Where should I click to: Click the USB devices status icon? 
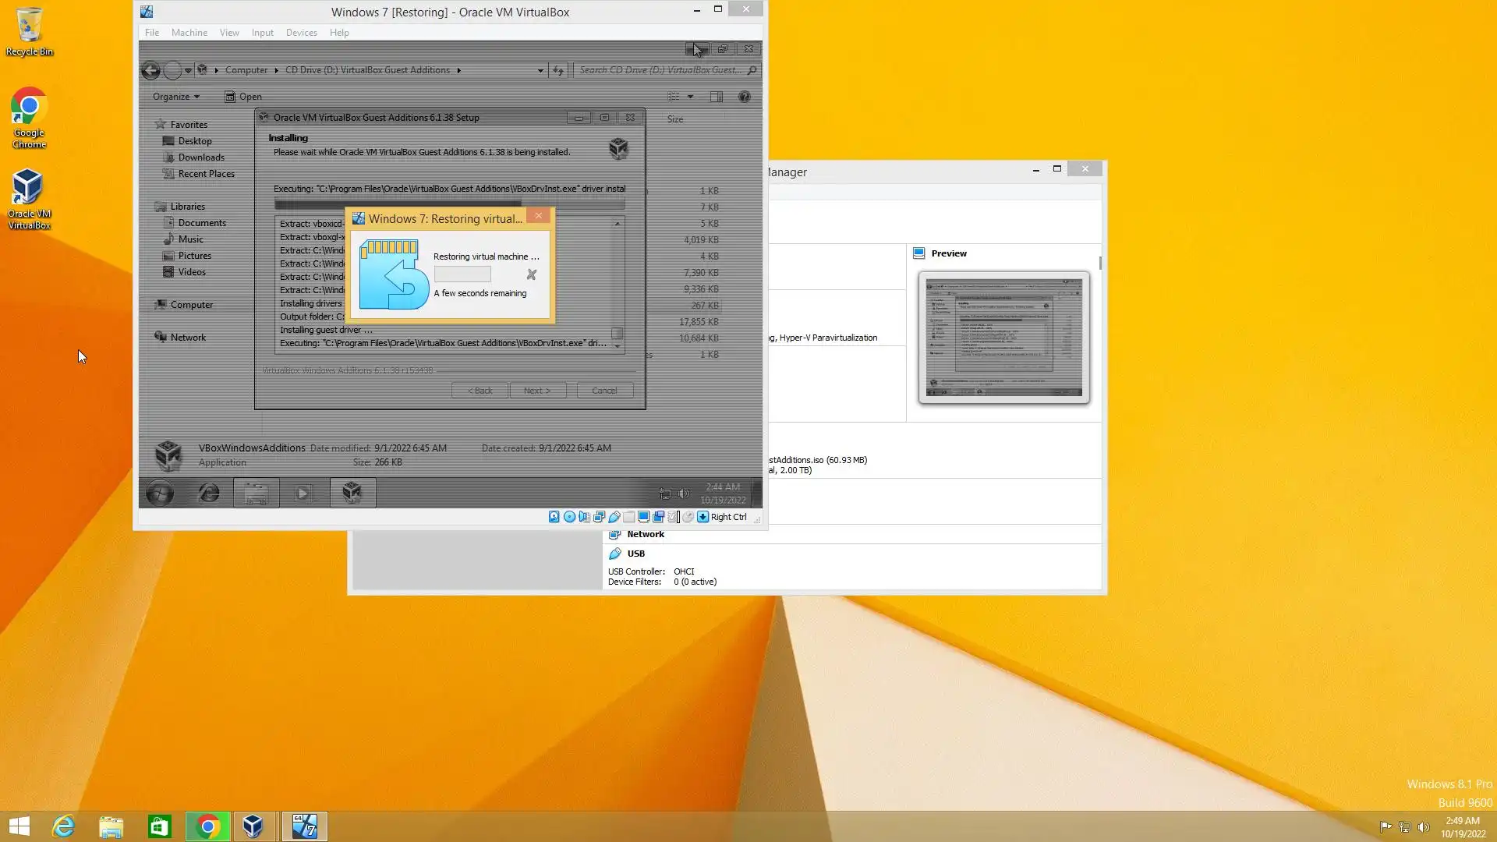pos(614,517)
